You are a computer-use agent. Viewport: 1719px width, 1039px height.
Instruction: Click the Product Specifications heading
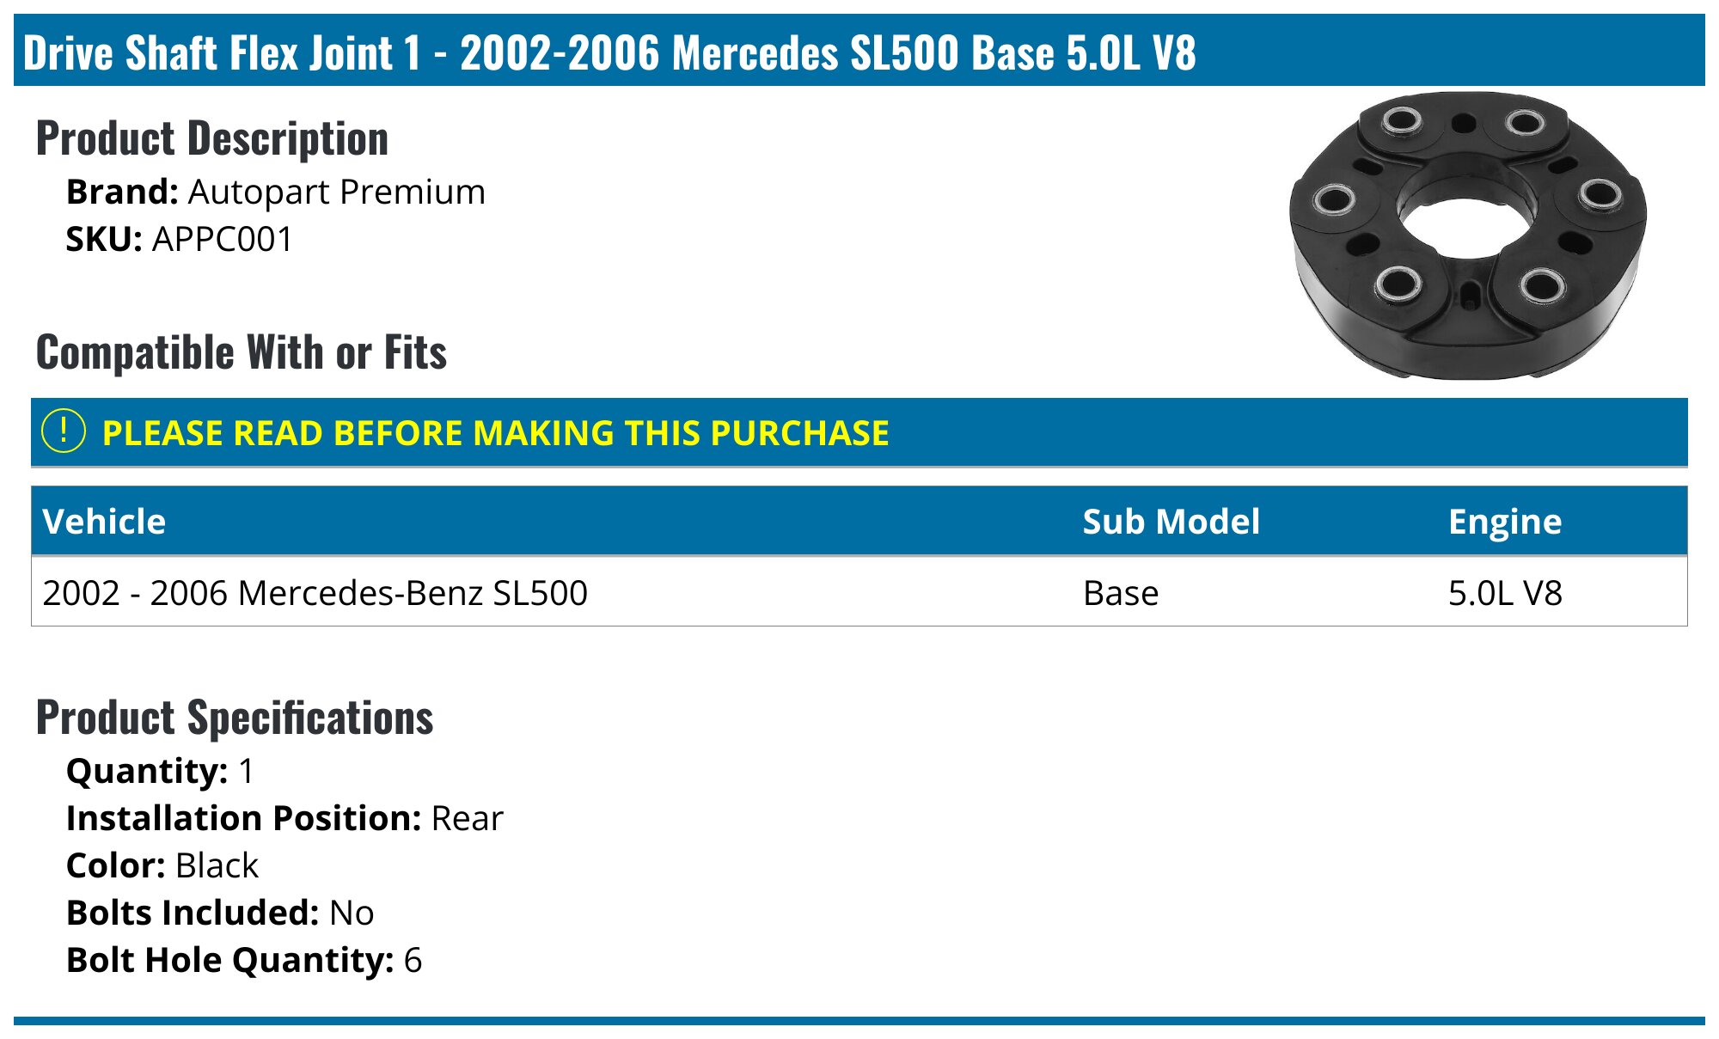point(235,718)
